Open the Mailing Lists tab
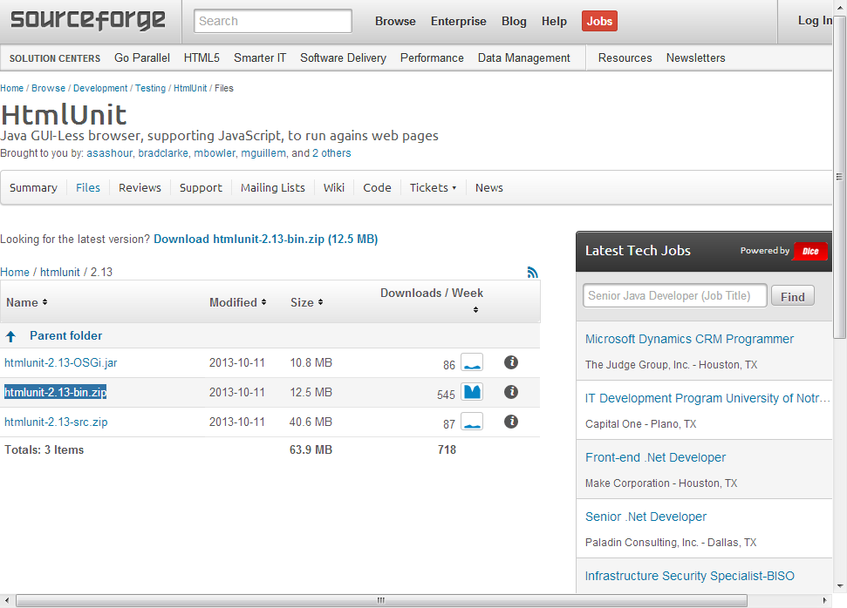 [x=273, y=188]
